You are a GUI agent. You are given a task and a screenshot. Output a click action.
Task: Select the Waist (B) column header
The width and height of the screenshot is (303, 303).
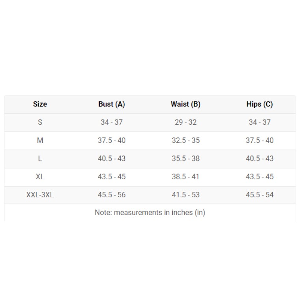185,104
